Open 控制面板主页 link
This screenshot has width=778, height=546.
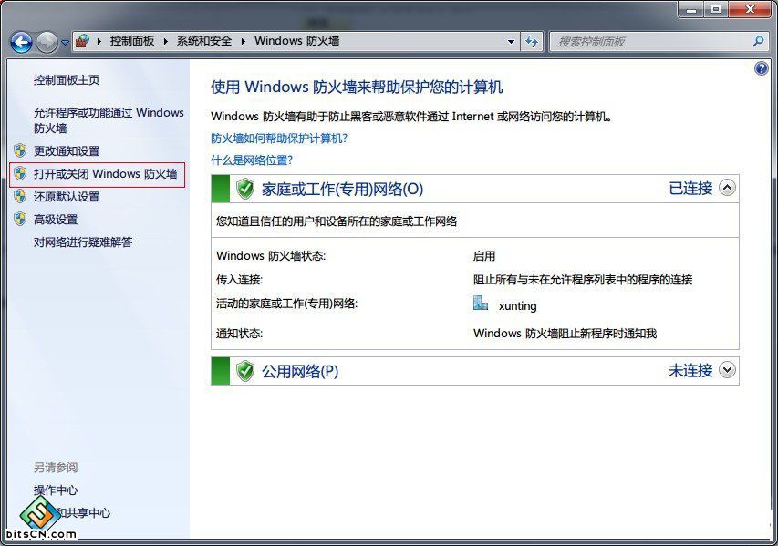tap(67, 80)
